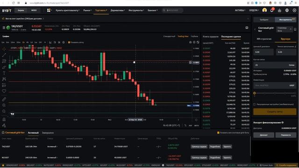Reload the page in the browser
299x168 pixels.
(13, 3)
